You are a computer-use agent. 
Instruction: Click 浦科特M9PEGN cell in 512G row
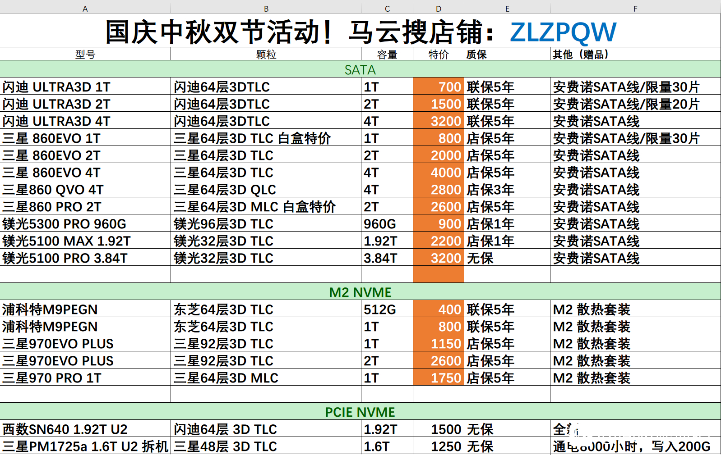coord(85,309)
